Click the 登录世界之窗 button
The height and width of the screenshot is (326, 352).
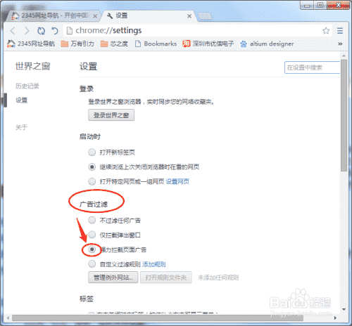[x=111, y=115]
